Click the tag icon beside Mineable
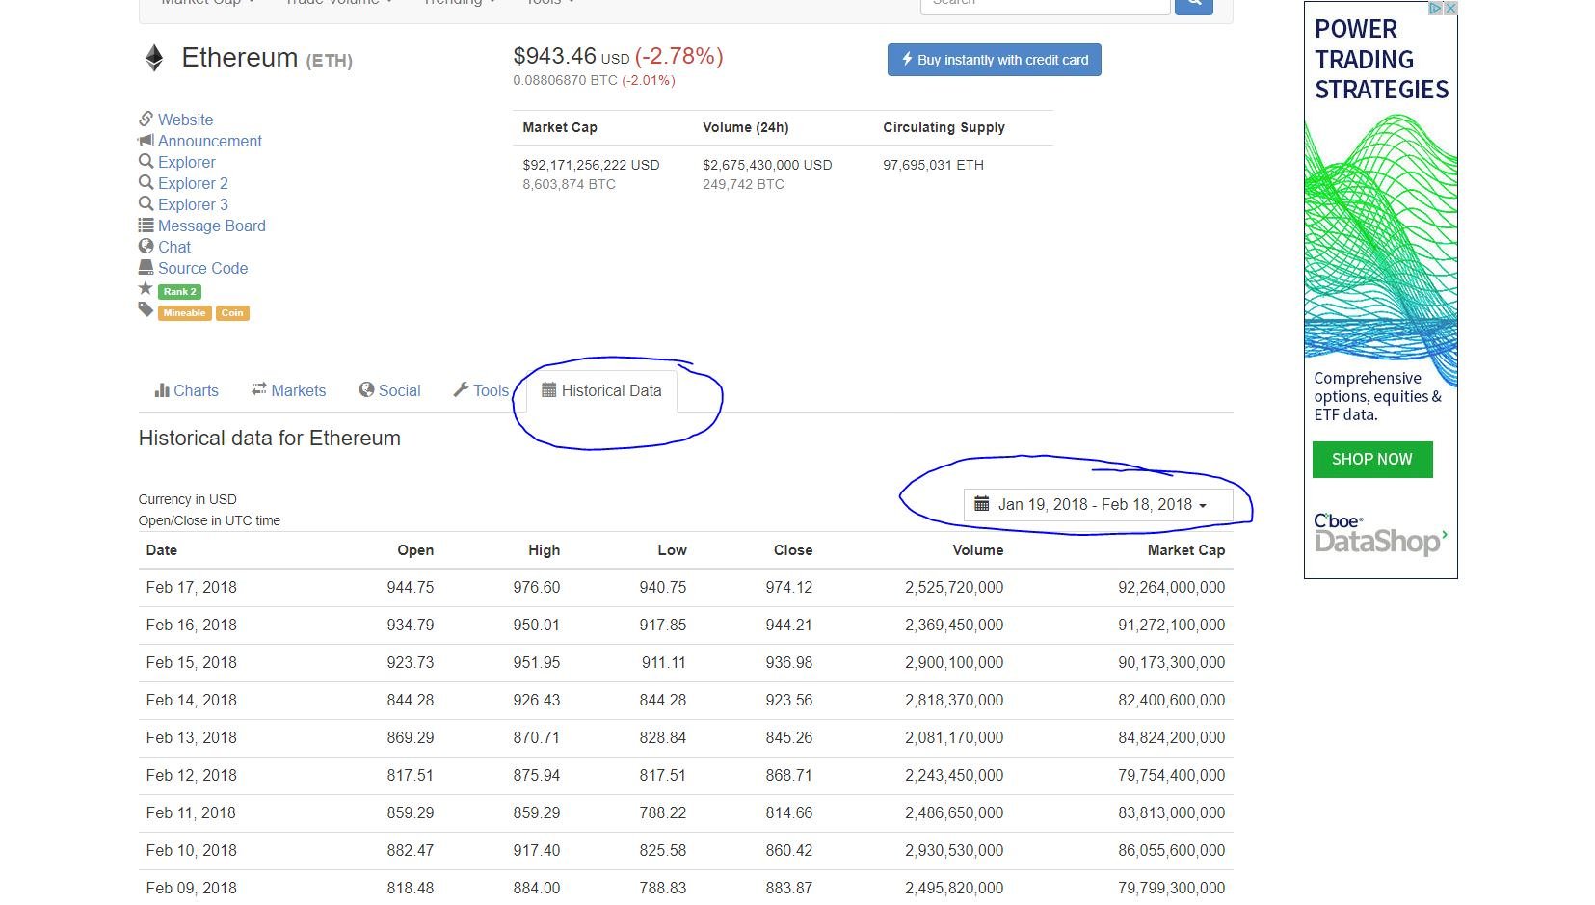 click(x=146, y=309)
